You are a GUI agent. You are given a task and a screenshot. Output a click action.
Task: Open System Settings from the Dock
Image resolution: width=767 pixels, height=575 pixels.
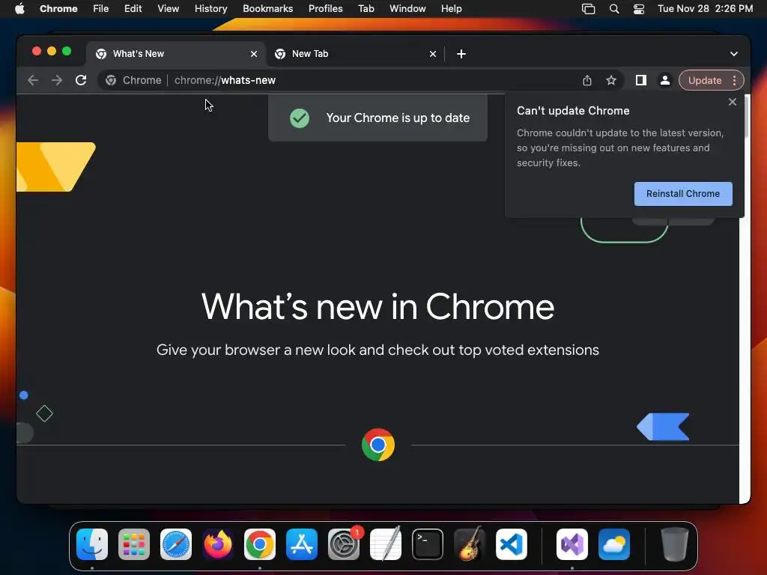coord(343,544)
